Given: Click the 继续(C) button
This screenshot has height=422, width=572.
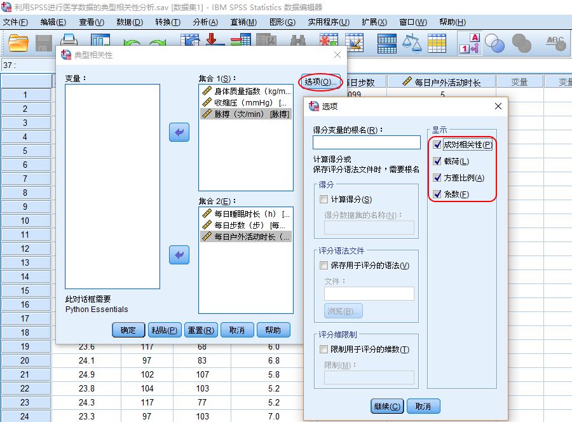Looking at the screenshot, I should pos(387,406).
